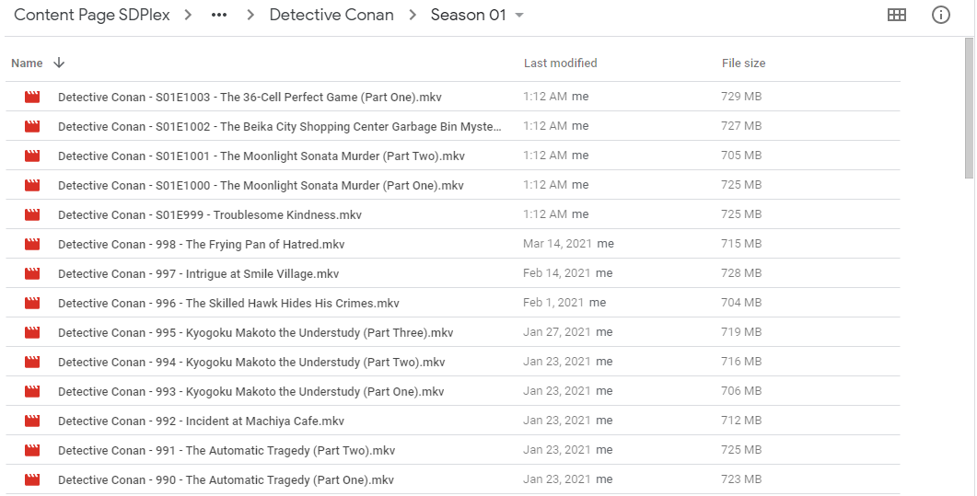Select Kyogoku Makoto the Understudy (Part Three) file

(x=255, y=332)
